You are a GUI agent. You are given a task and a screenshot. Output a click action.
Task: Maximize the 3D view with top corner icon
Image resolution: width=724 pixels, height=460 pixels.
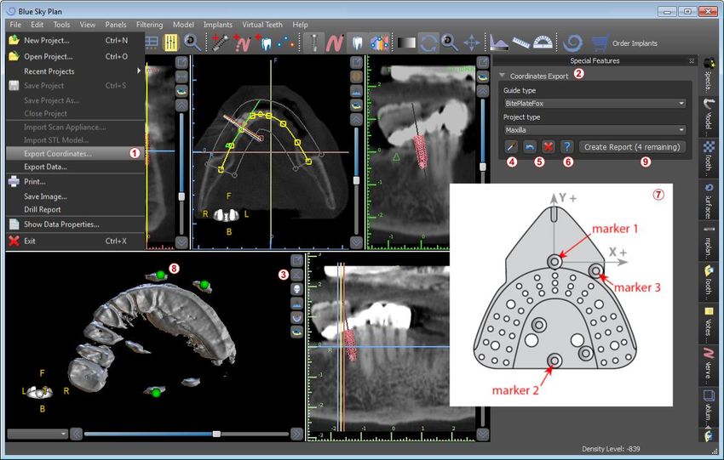point(297,260)
